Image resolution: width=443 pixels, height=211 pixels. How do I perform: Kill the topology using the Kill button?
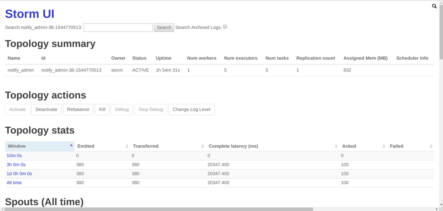[x=102, y=109]
